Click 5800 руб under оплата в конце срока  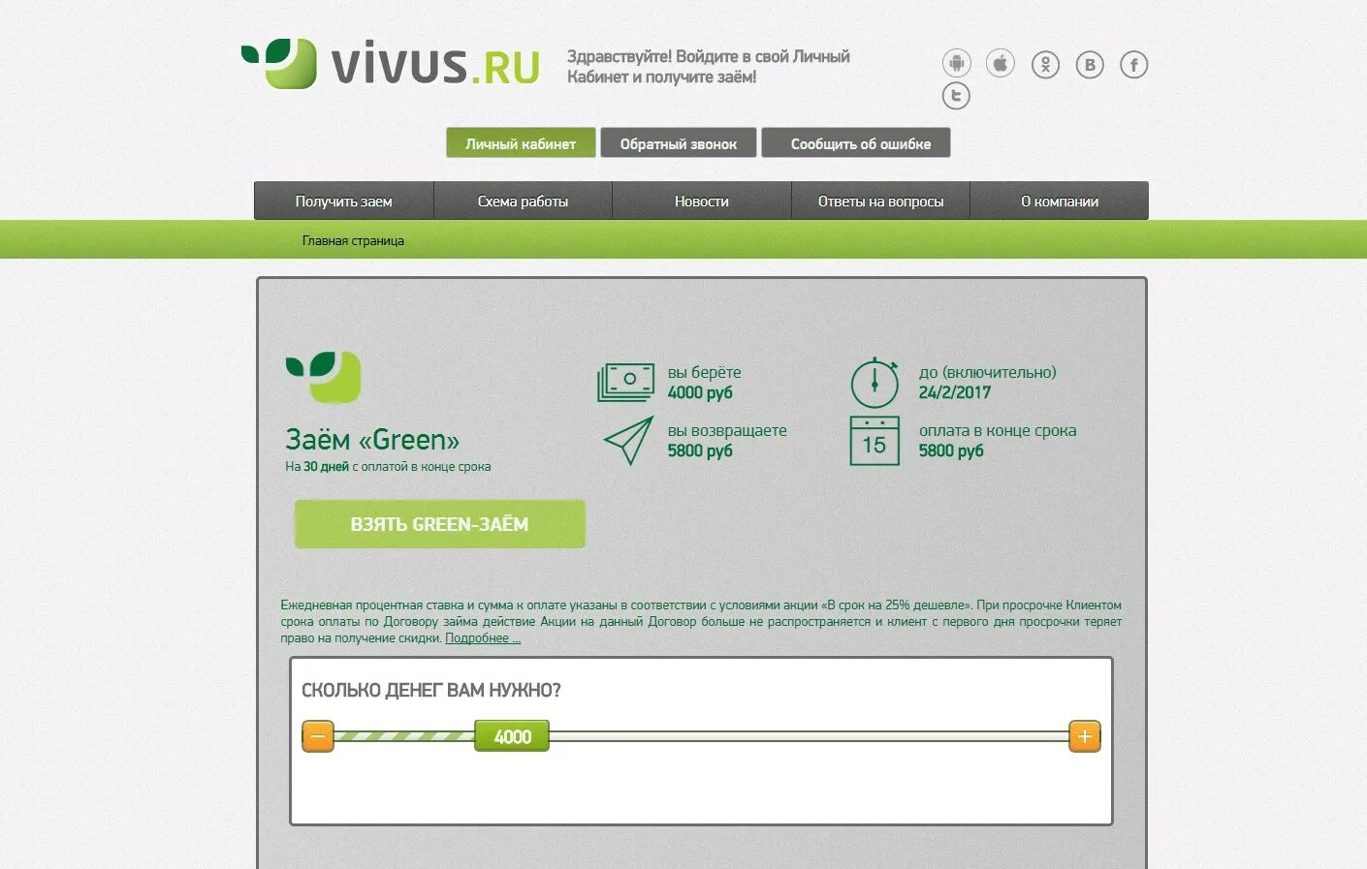click(951, 450)
